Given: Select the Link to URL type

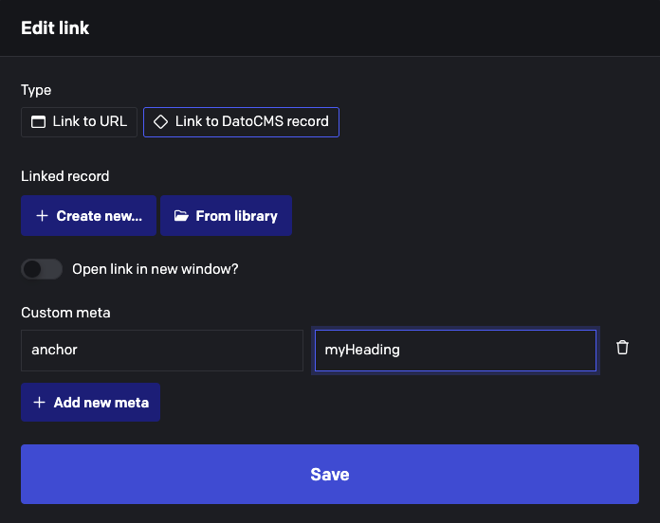Looking at the screenshot, I should 79,122.
